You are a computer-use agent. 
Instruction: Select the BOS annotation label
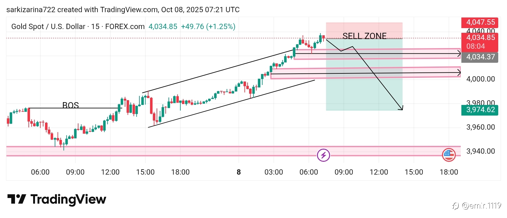[x=71, y=105]
